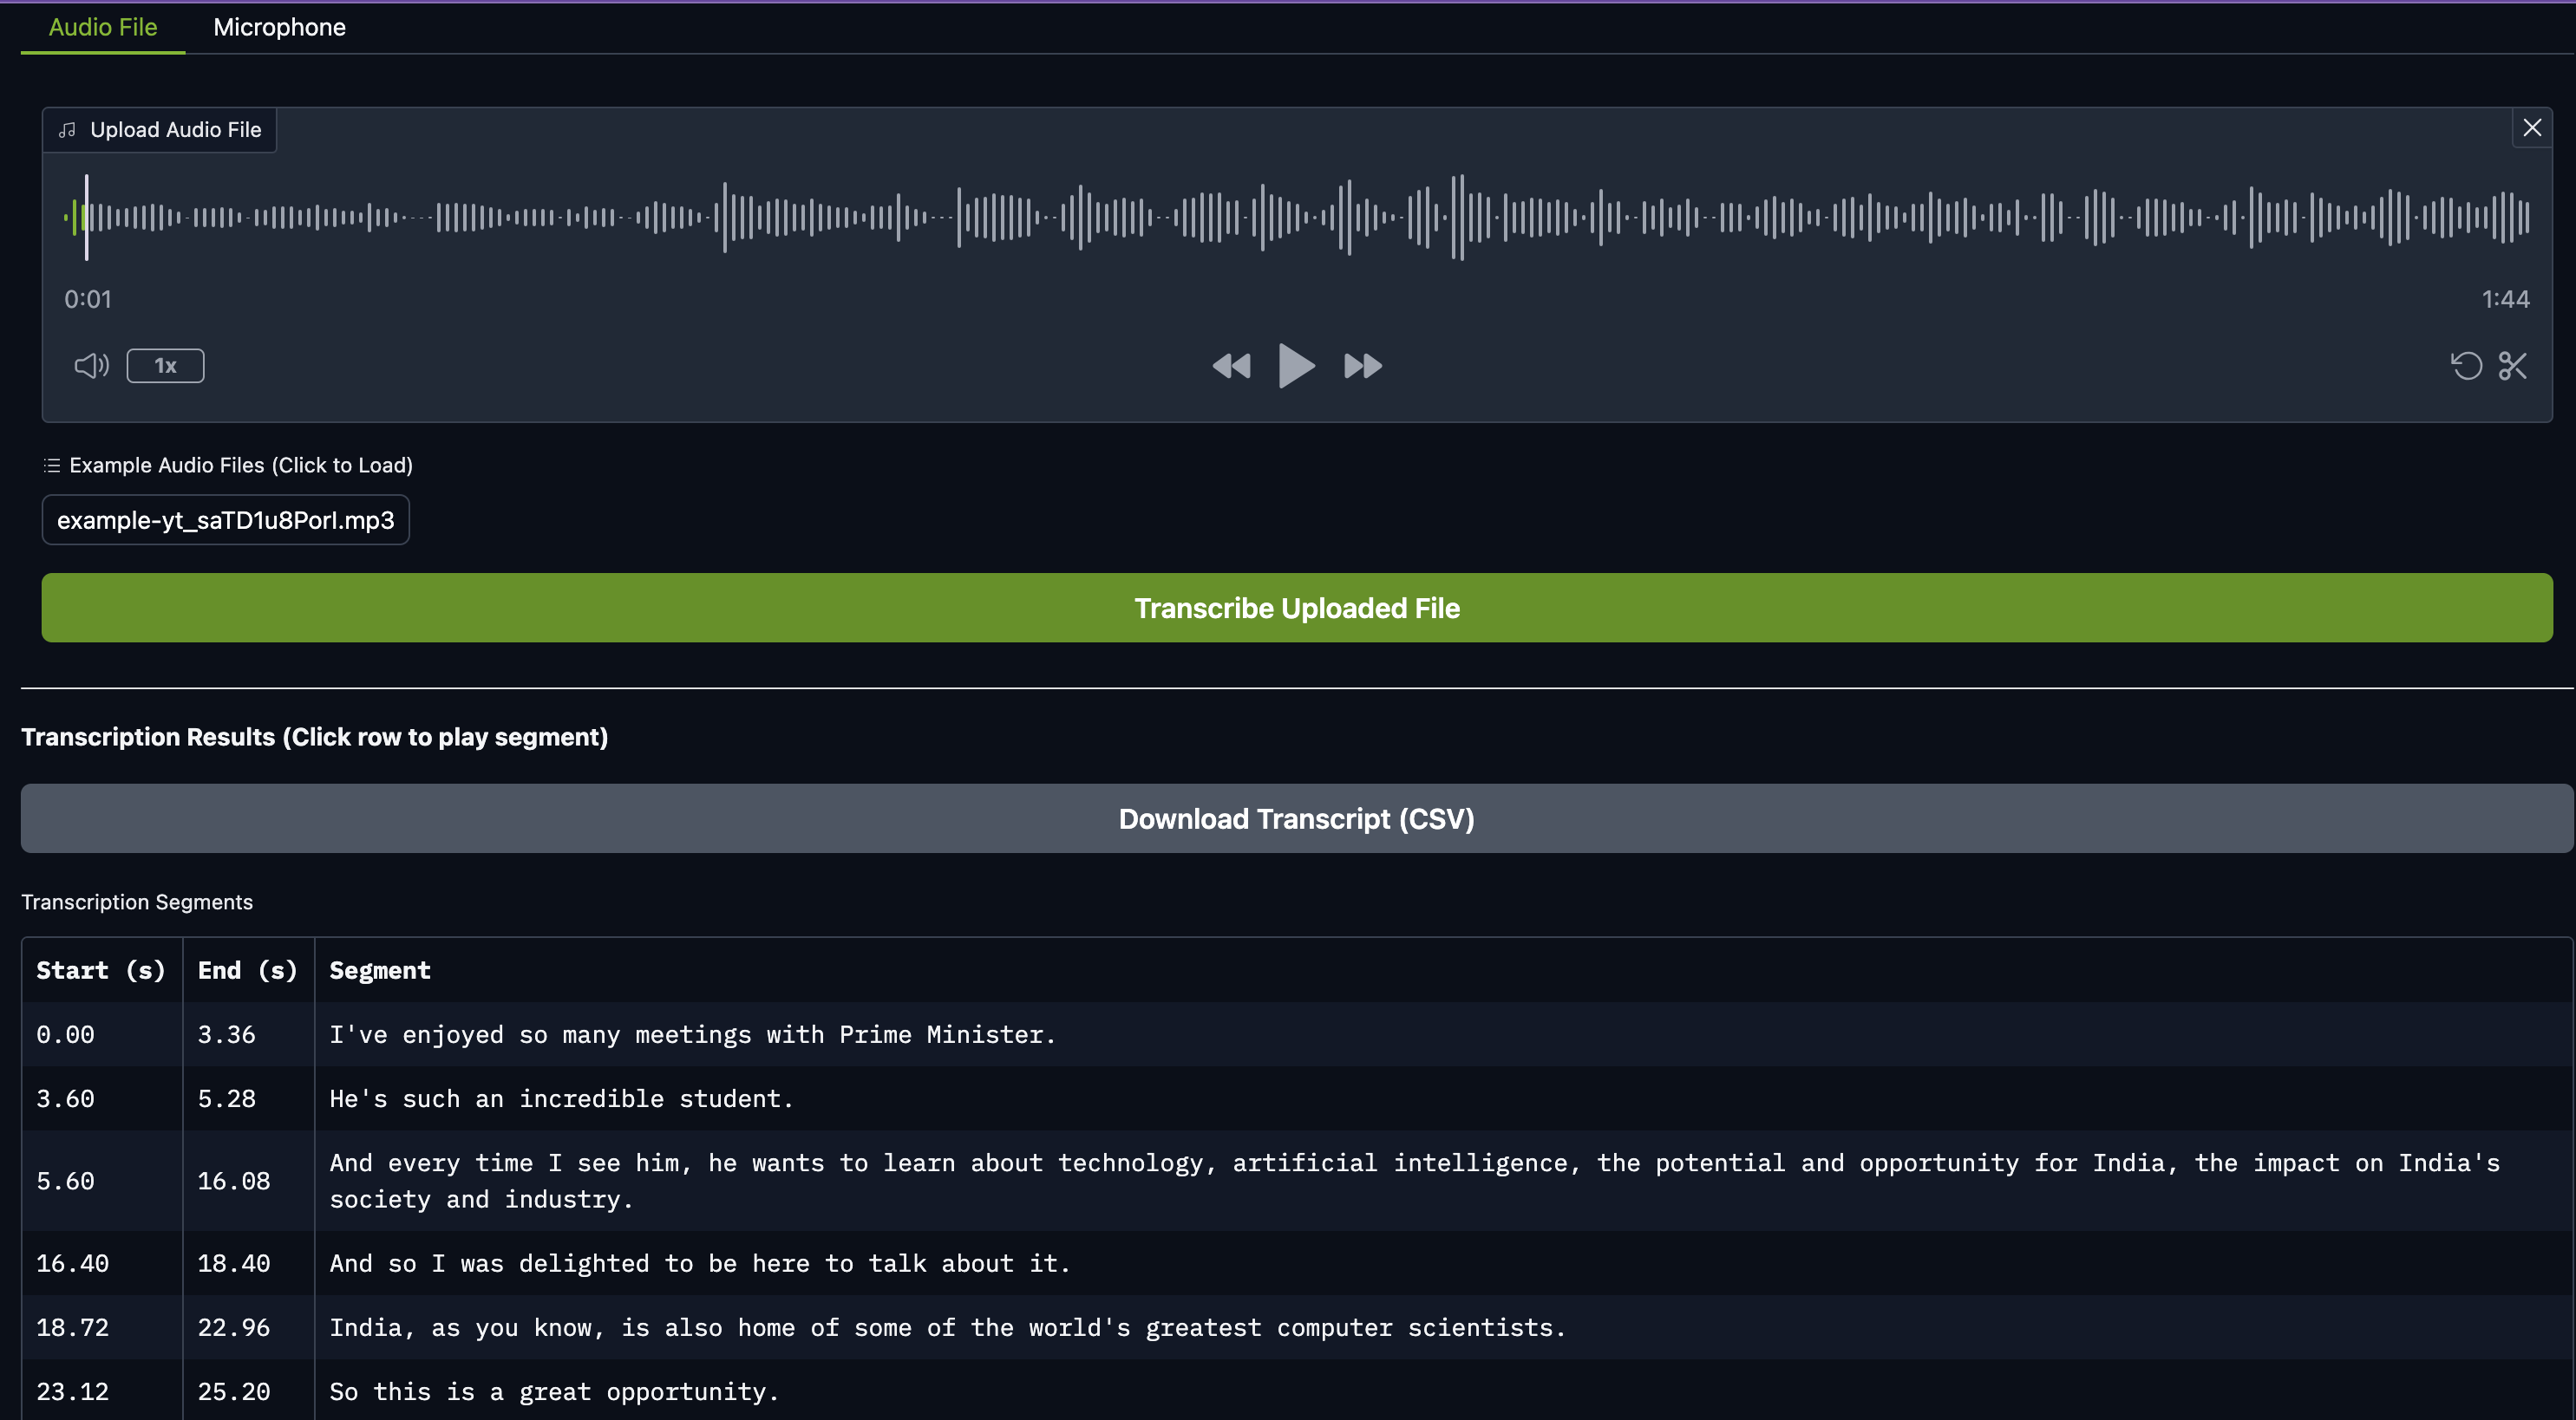Screen dimensions: 2576x1420
Task: Click the music note upload icon
Action: coord(66,129)
